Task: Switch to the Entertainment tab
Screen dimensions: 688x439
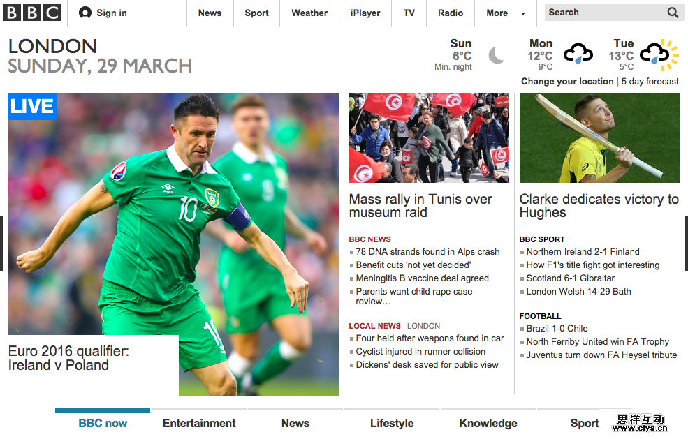Action: [199, 423]
